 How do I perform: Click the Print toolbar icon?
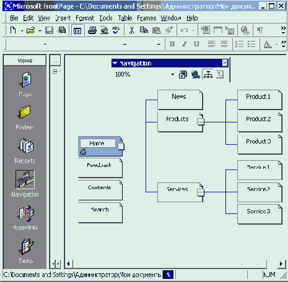point(92,30)
